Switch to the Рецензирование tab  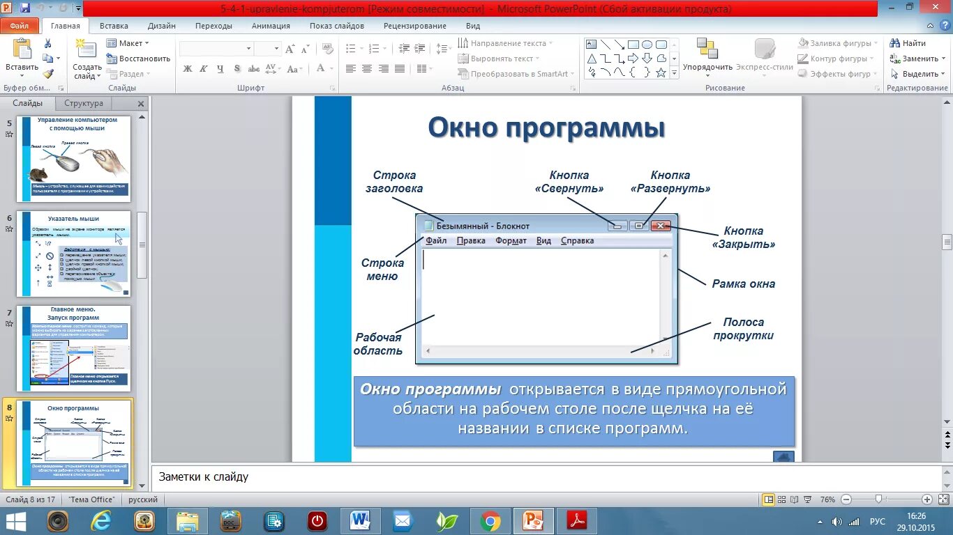tap(415, 26)
